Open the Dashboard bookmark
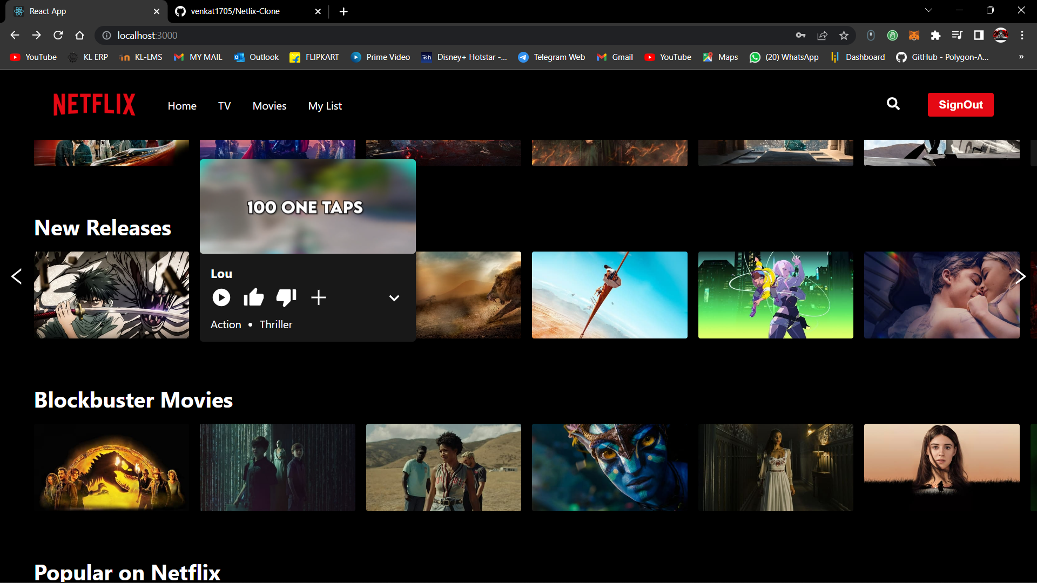 pyautogui.click(x=858, y=57)
